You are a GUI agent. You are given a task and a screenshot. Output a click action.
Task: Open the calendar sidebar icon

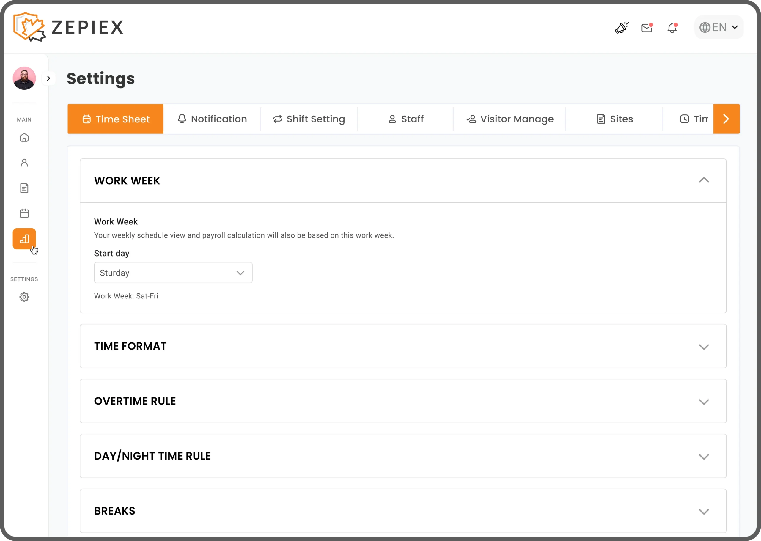24,213
